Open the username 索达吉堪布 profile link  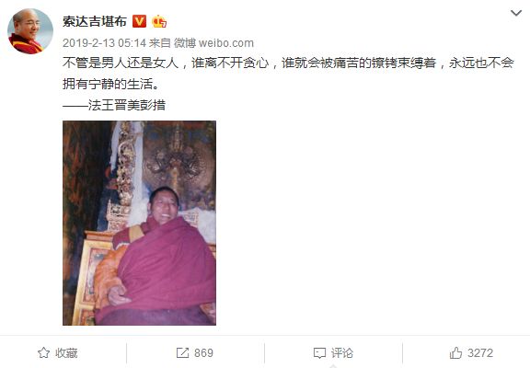click(x=94, y=22)
